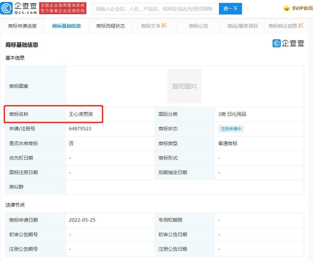The width and height of the screenshot is (313, 262).
Task: Click the 类似群 label cell
Action: pos(35,187)
